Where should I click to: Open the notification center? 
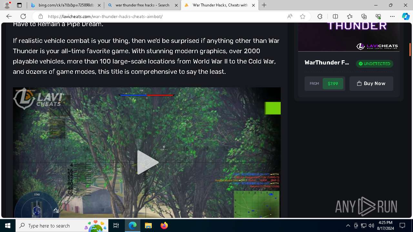coord(402,226)
